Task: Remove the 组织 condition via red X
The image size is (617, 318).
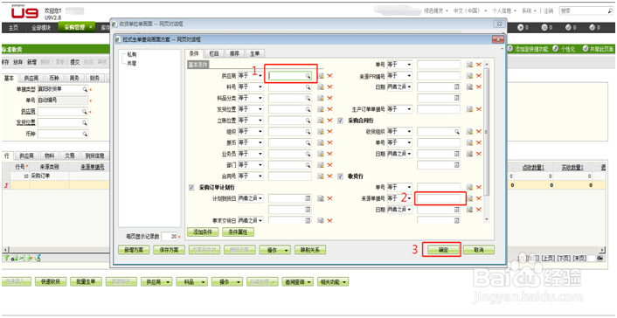Action: 330,131
